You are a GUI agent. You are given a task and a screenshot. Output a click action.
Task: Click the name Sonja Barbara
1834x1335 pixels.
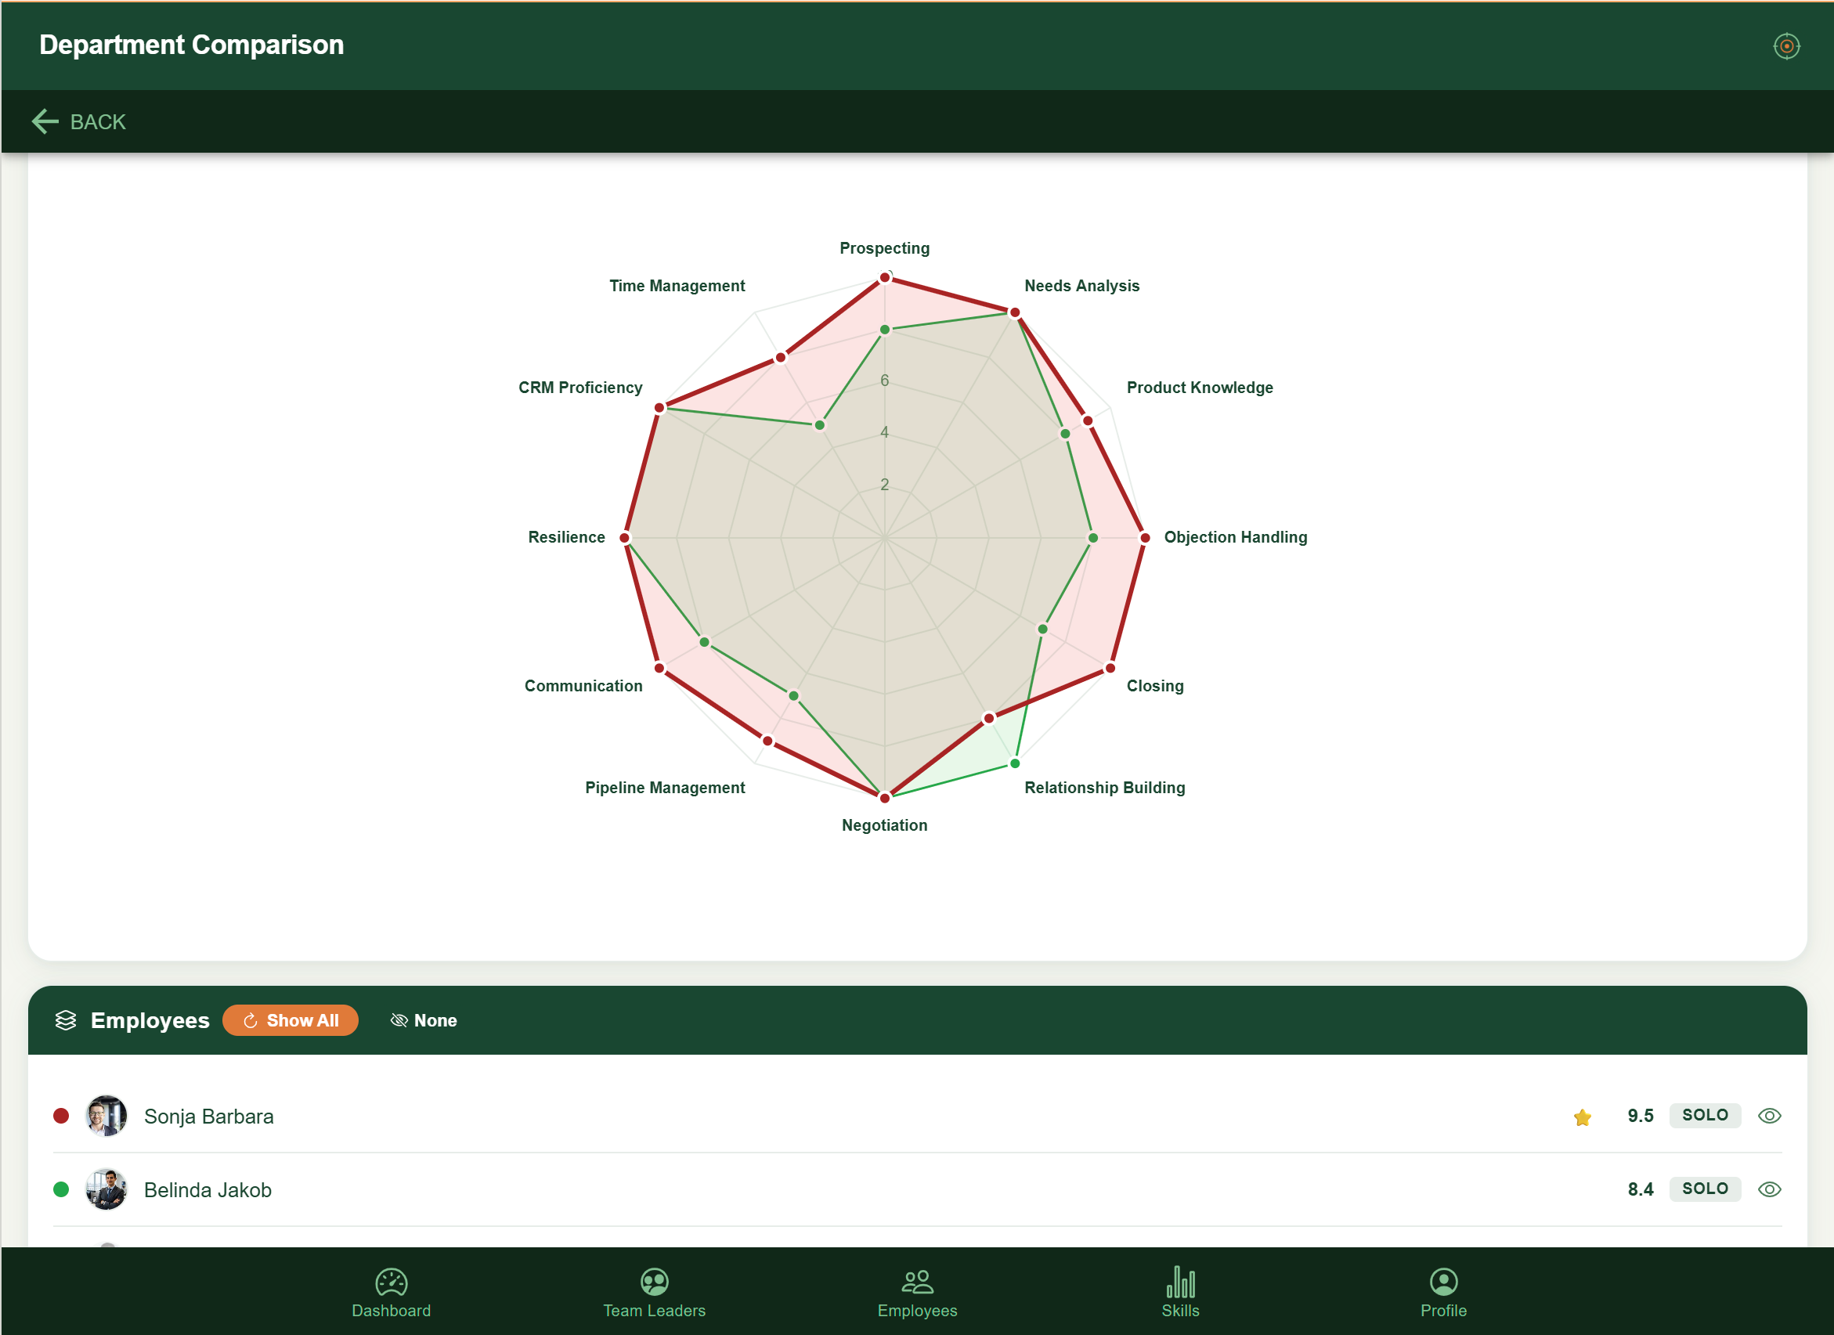click(208, 1117)
